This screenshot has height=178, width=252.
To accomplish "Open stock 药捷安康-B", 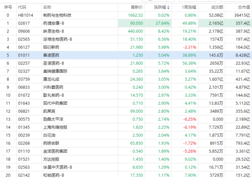I will tap(55, 23).
